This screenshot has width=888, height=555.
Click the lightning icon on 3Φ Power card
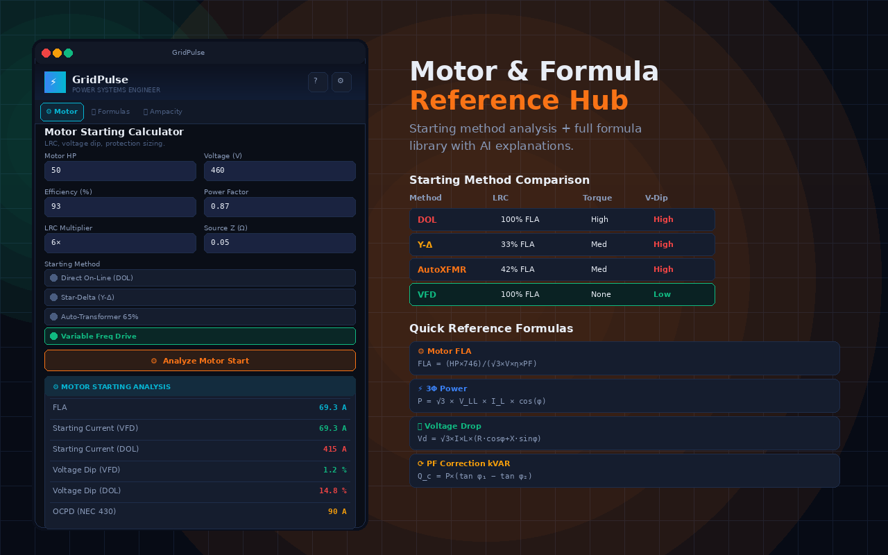[420, 389]
